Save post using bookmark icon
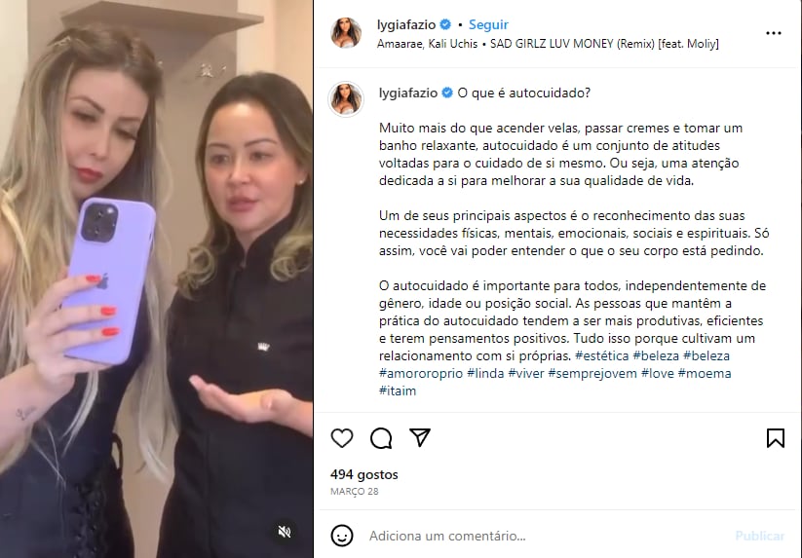 (x=776, y=438)
